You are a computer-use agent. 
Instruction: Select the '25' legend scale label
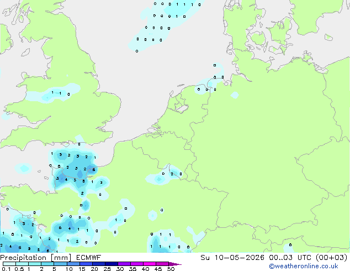(107, 269)
